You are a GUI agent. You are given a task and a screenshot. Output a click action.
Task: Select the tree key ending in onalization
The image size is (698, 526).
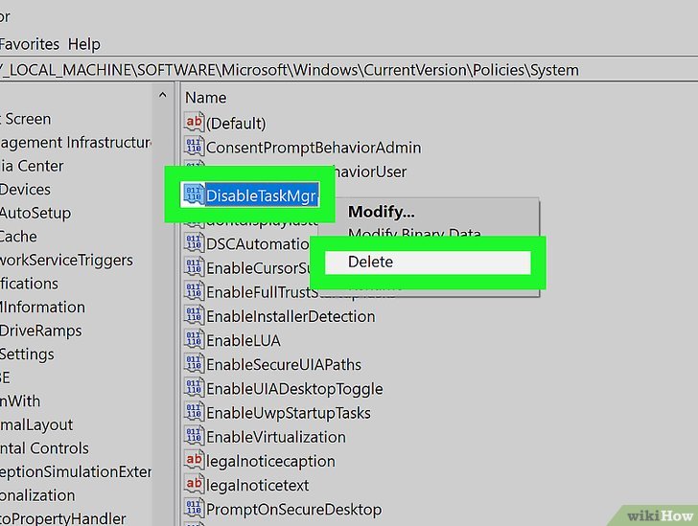(x=37, y=495)
